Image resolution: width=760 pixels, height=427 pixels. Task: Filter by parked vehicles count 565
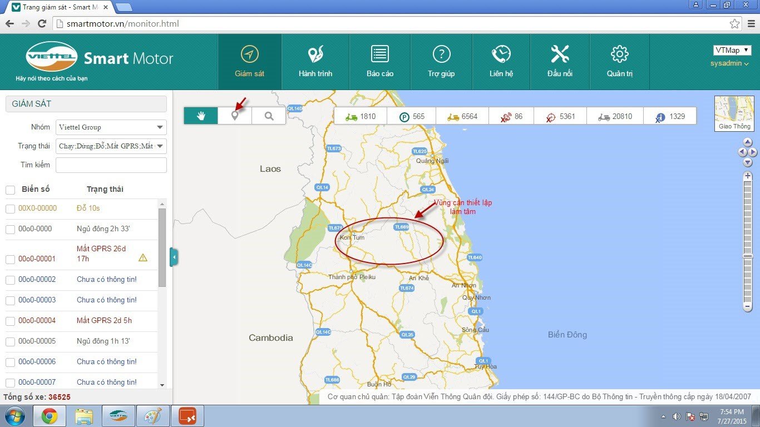tap(412, 116)
